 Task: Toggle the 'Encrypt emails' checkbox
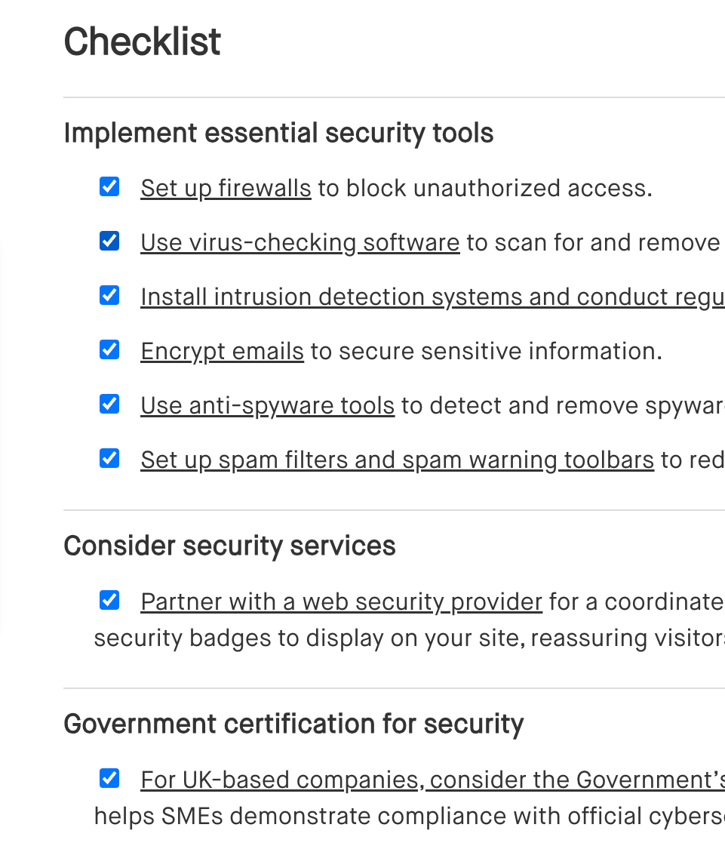tap(109, 349)
